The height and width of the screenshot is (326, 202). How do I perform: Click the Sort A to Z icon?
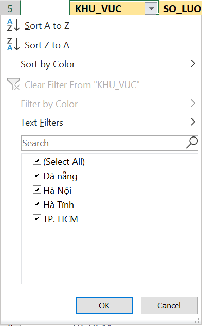(x=13, y=25)
